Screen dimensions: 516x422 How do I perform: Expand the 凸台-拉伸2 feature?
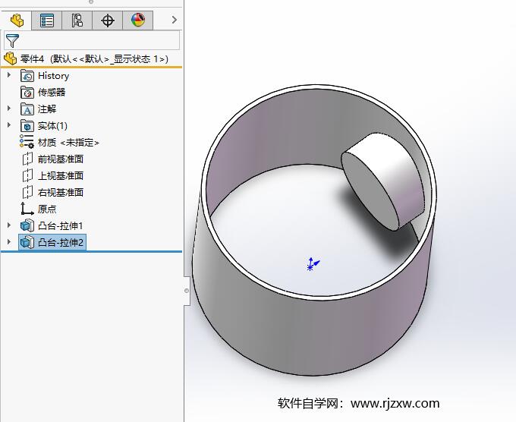9,242
